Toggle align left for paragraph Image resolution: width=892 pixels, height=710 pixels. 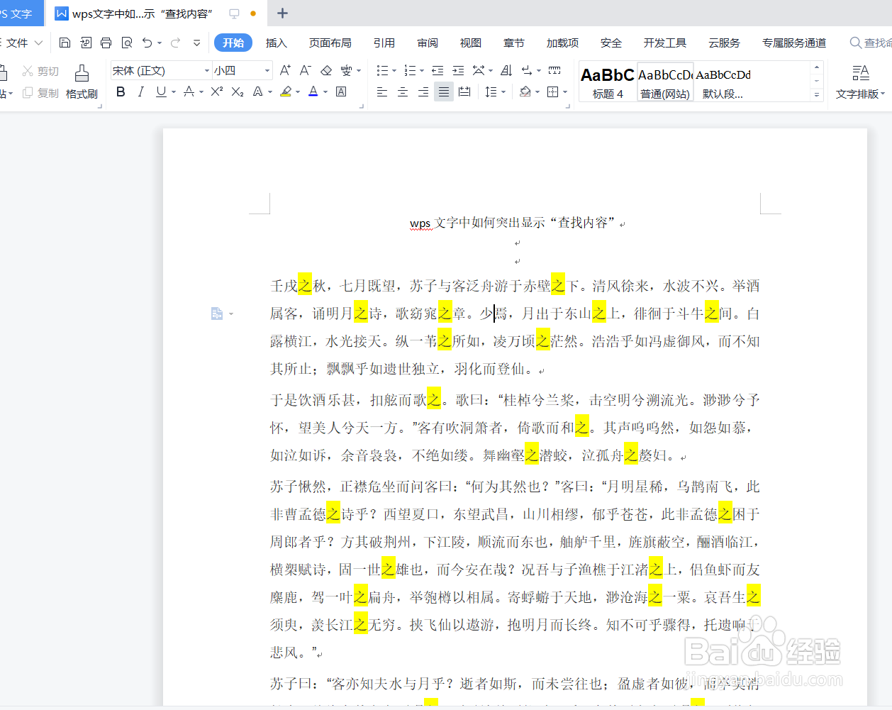tap(382, 91)
